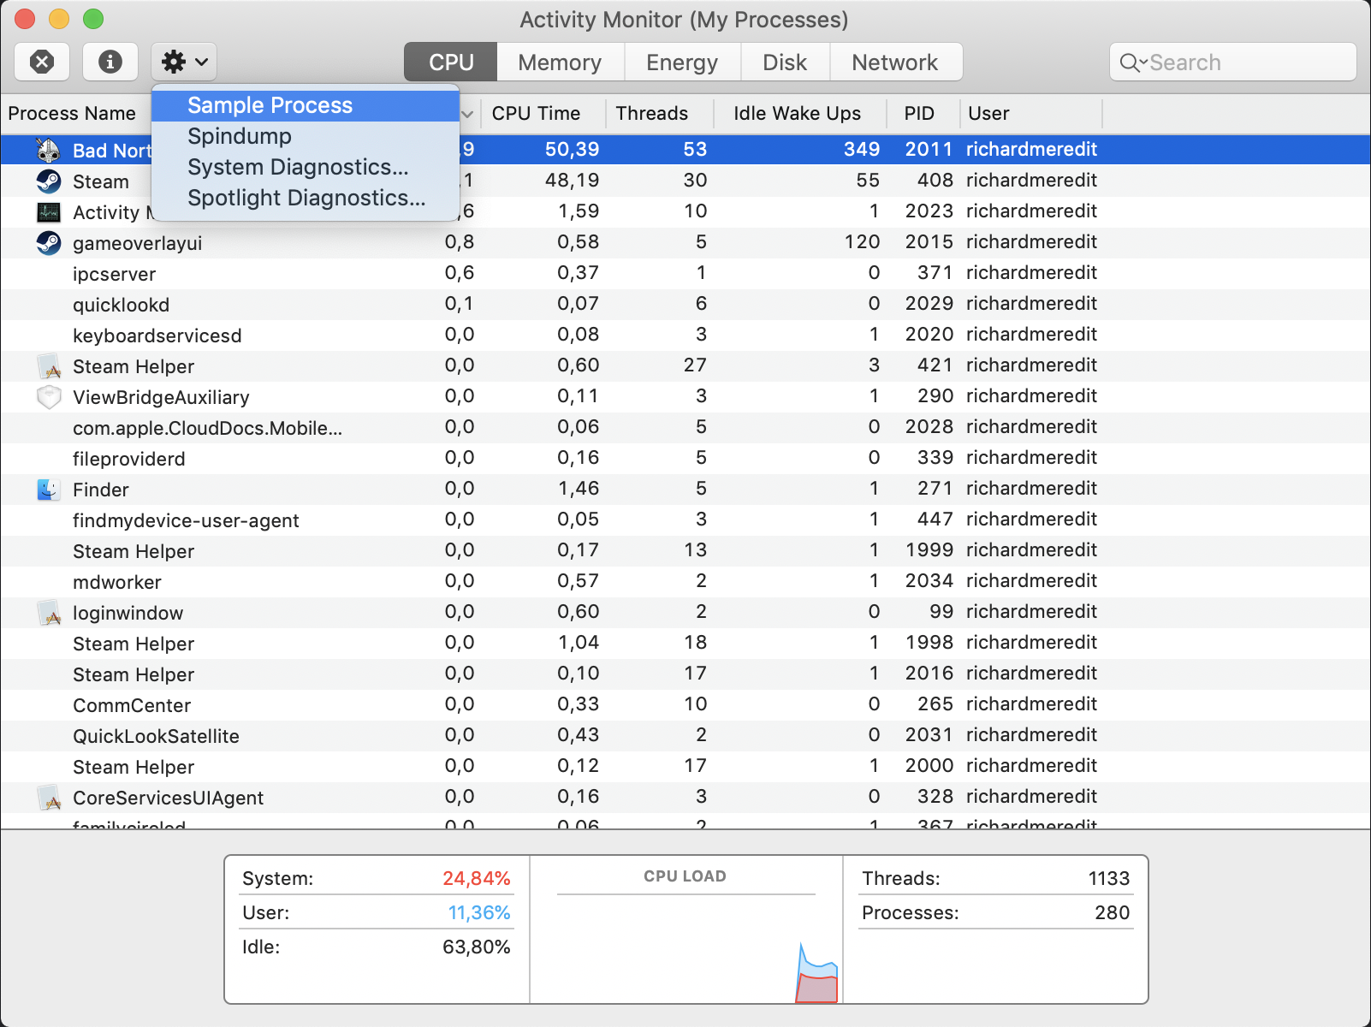
Task: Switch to the CPU tab
Action: tap(451, 62)
